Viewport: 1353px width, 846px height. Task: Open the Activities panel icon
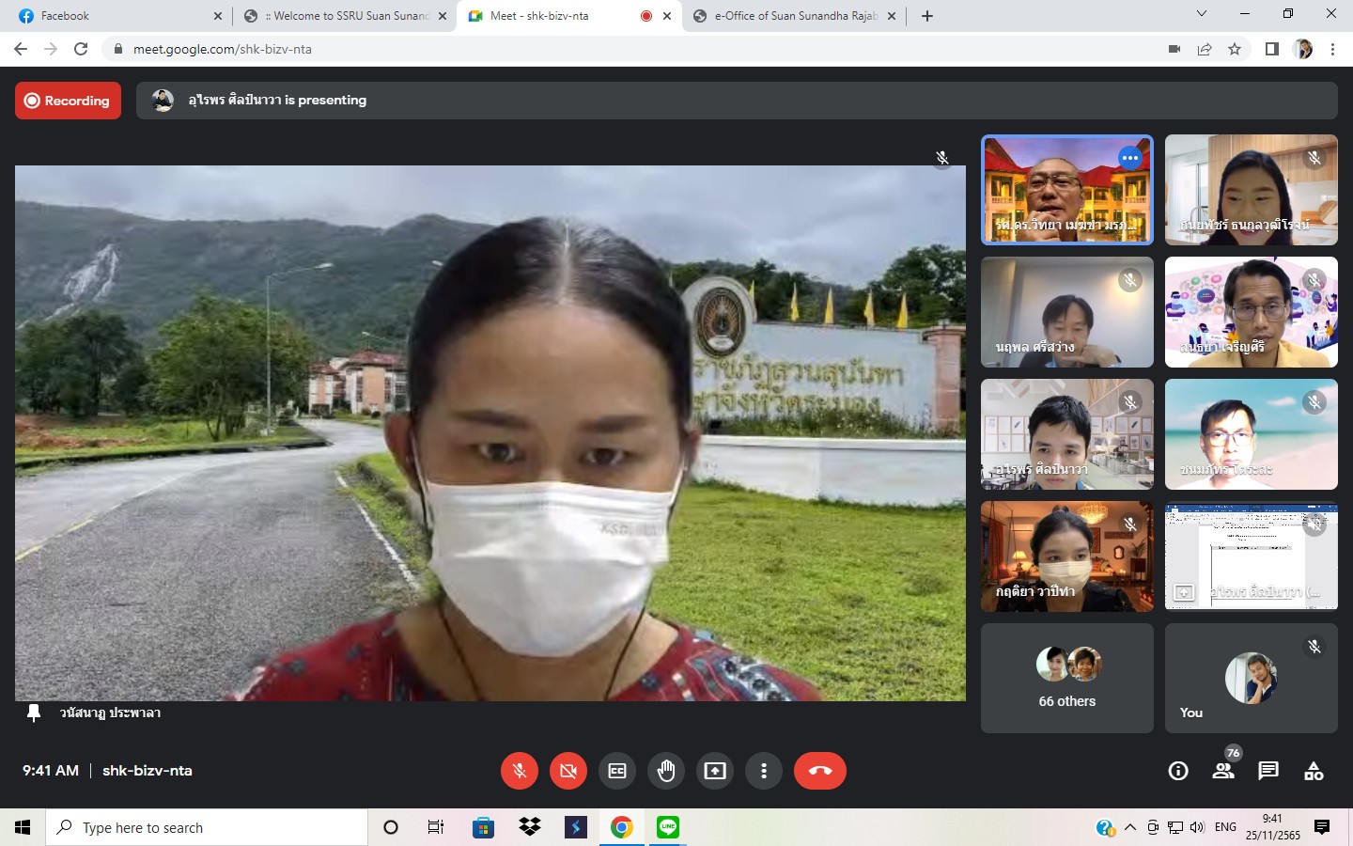pos(1314,771)
